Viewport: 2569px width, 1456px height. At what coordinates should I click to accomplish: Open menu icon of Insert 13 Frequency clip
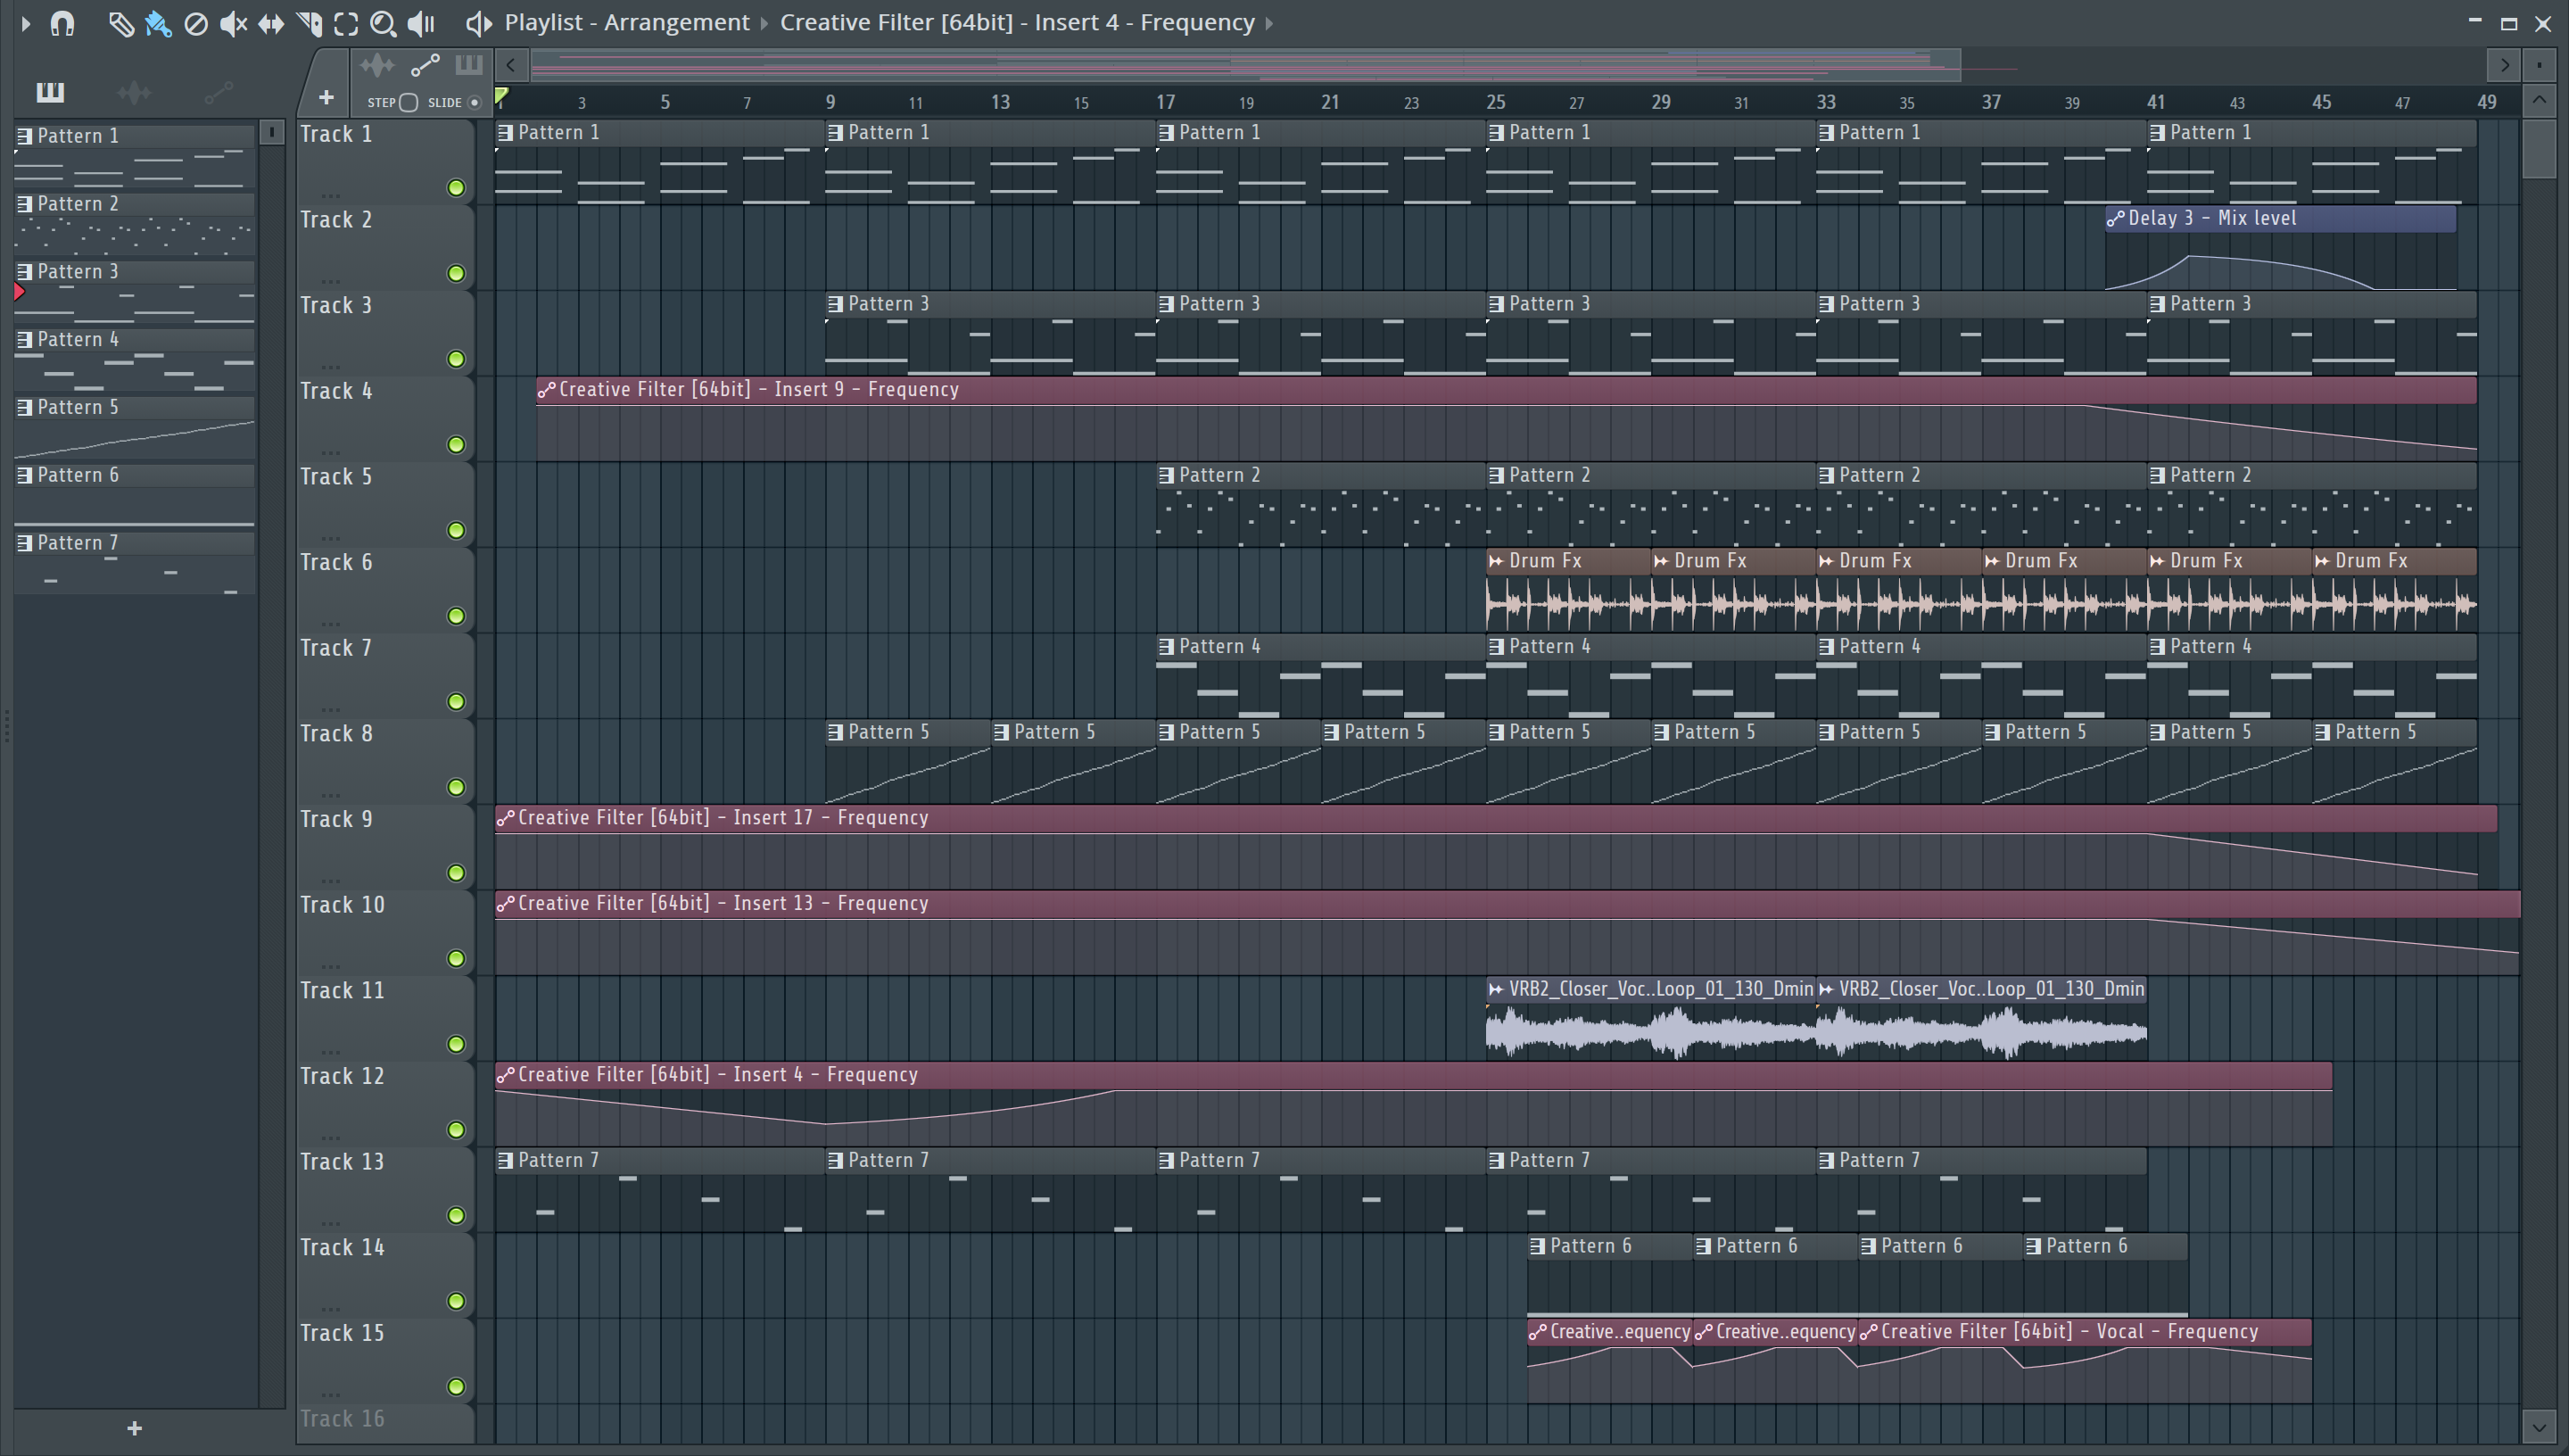coord(505,904)
